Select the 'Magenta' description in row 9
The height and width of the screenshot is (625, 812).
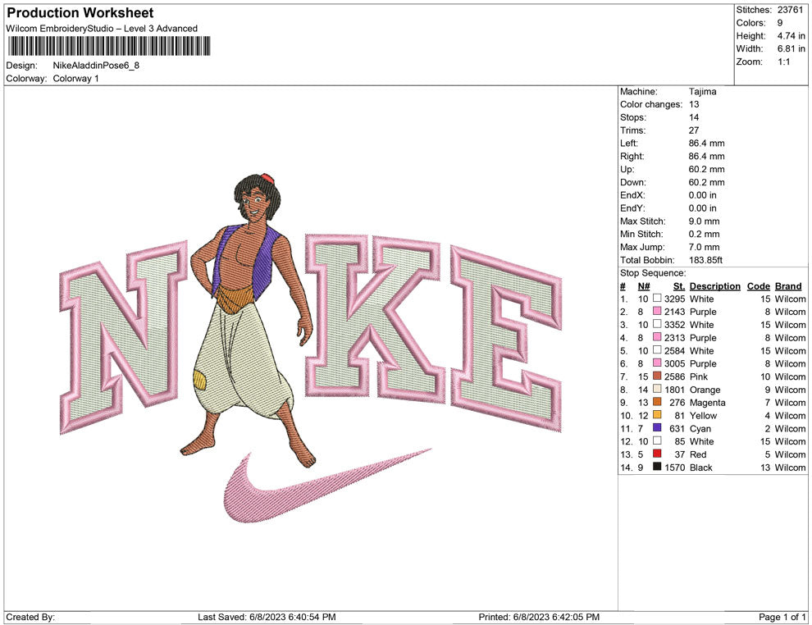[707, 403]
